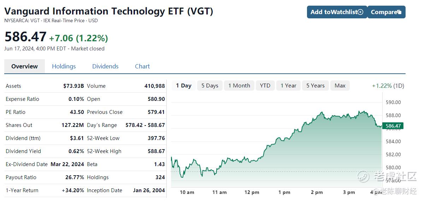425x201 pixels.
Task: Click the +1.22% (1D) change label
Action: 388,86
